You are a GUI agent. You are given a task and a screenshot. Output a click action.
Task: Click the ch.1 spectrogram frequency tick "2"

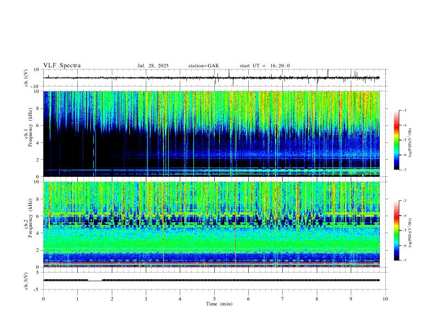pos(38,160)
